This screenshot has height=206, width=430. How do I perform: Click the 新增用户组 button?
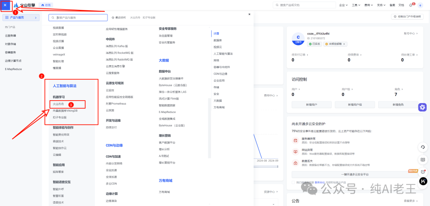tap(355, 105)
